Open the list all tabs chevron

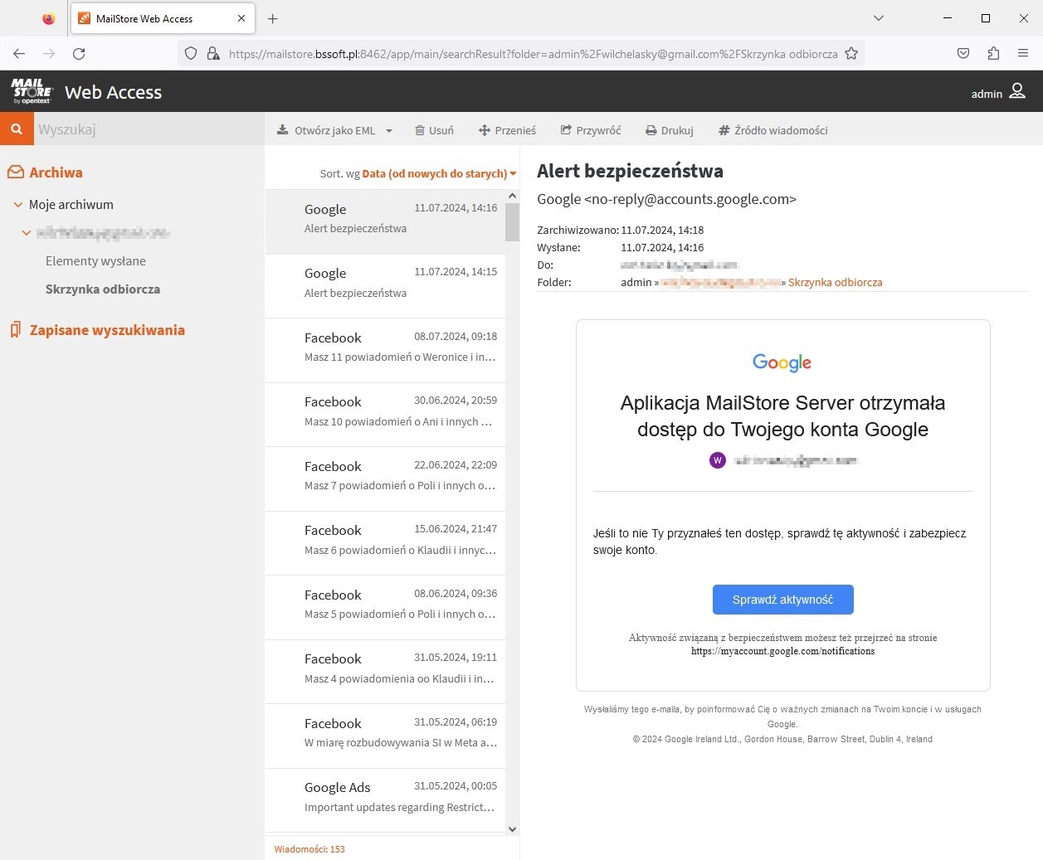point(879,18)
